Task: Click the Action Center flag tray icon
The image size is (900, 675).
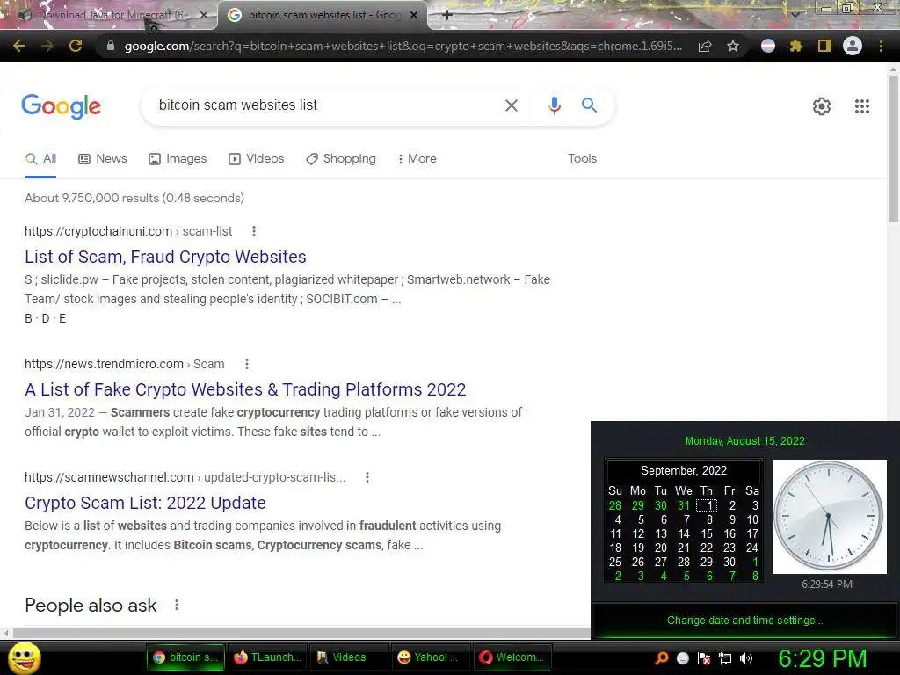Action: pos(704,657)
